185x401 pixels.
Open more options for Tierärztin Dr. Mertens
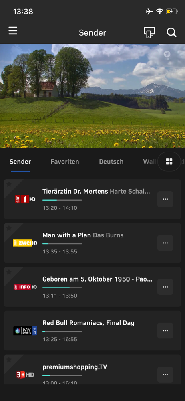(165, 199)
